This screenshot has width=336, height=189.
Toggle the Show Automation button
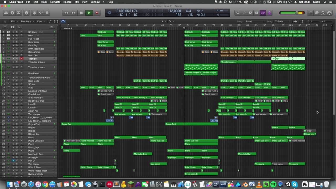coord(50,21)
